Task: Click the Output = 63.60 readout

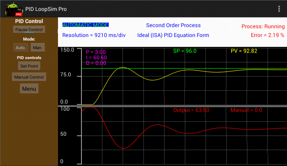Action: (x=191, y=110)
